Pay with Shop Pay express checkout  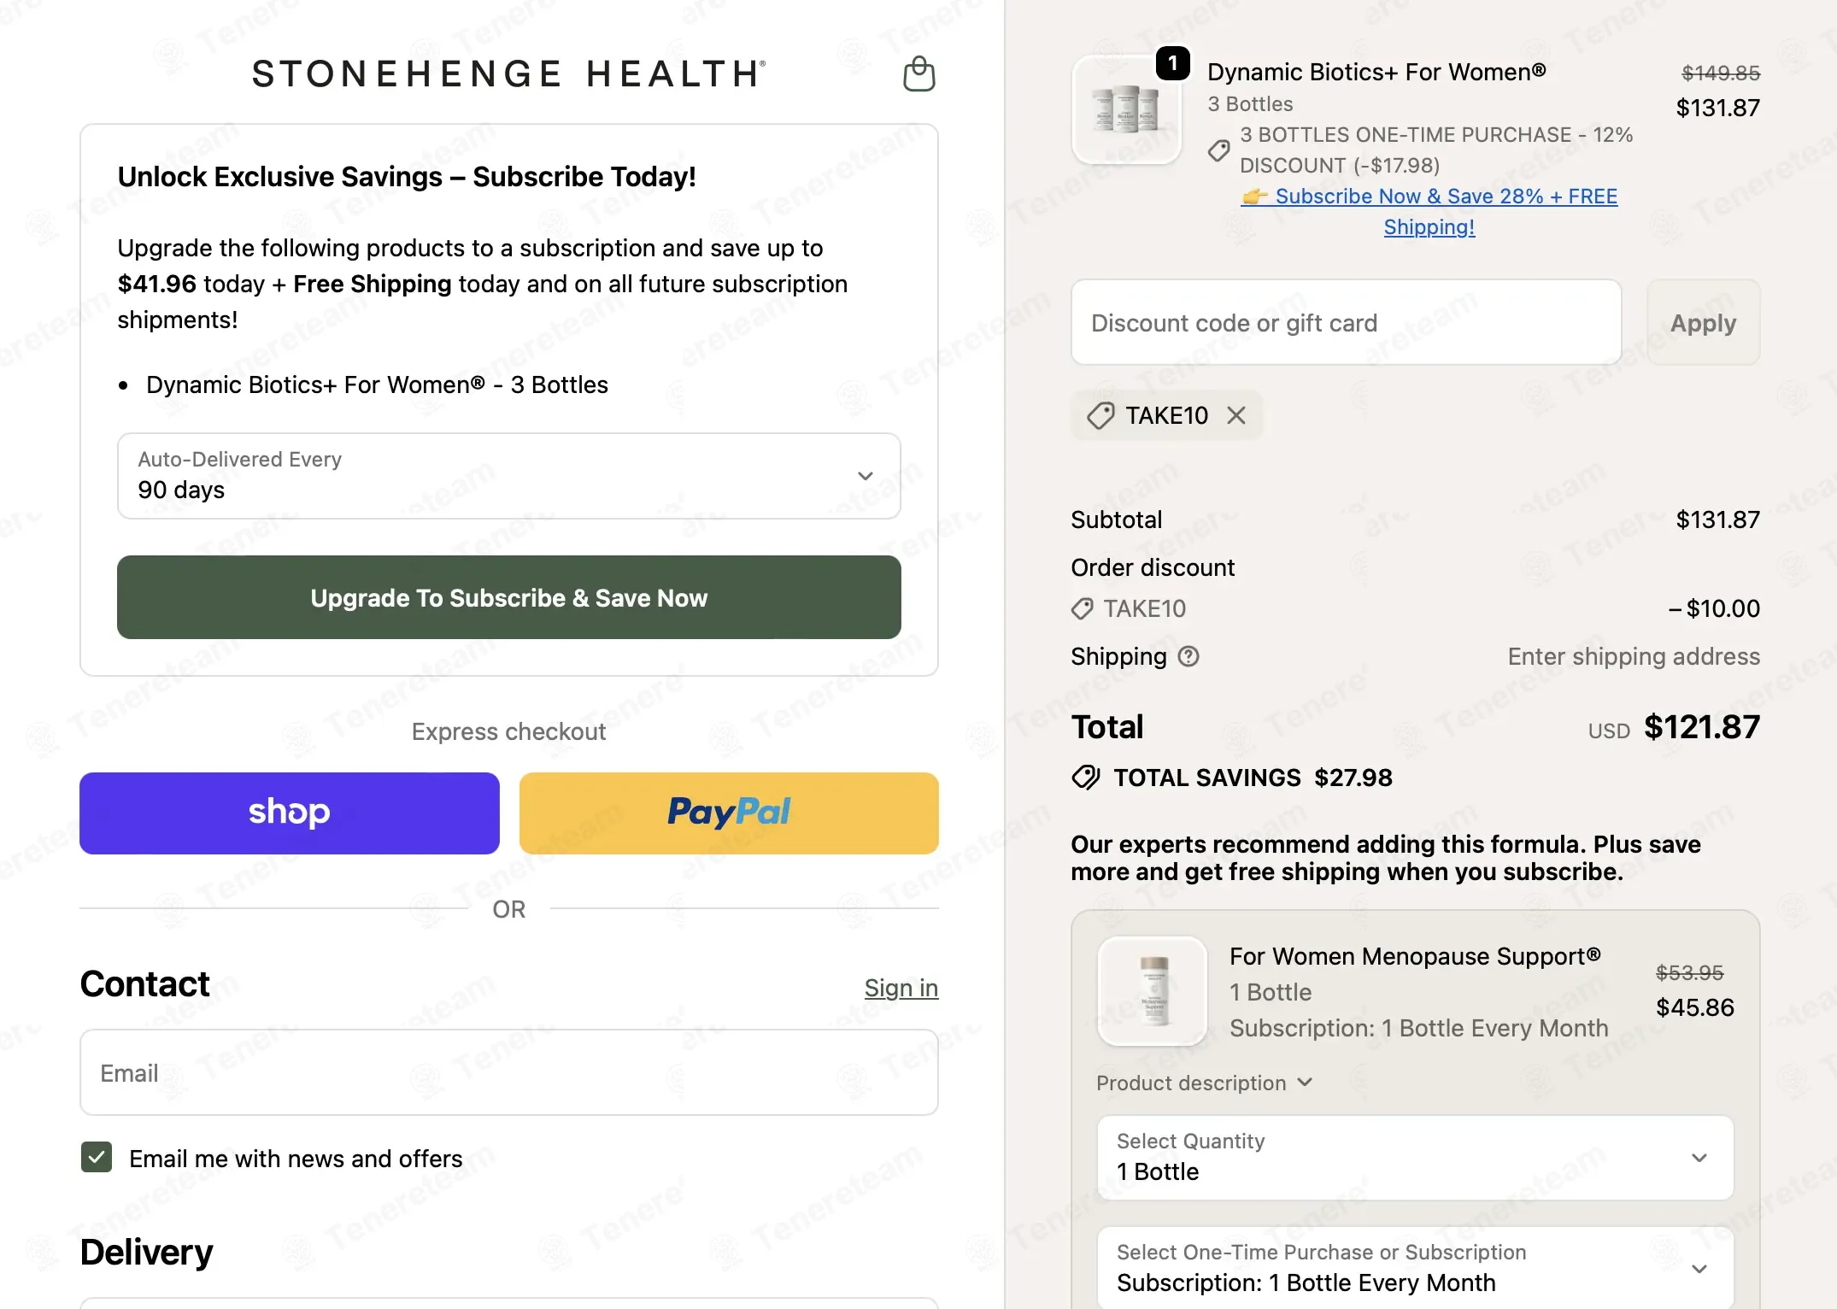(290, 813)
